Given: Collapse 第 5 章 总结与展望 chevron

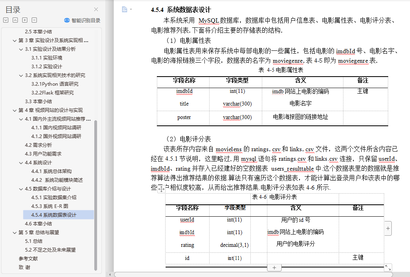Looking at the screenshot, I should pos(15,233).
